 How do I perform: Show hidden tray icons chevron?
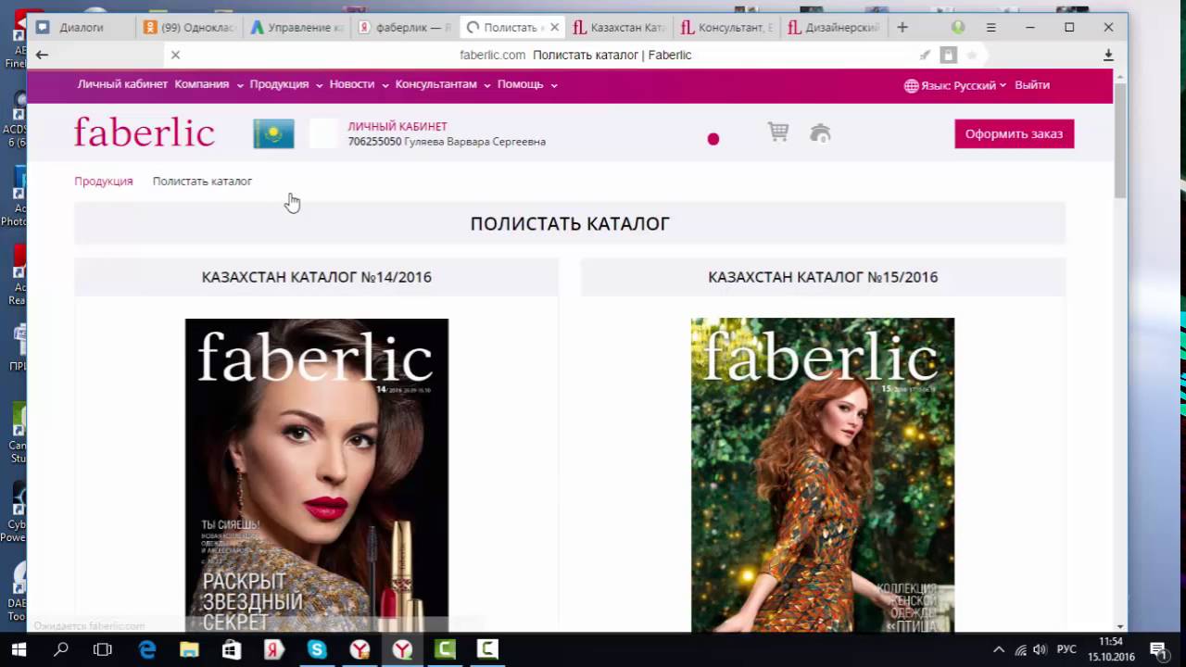pyautogui.click(x=998, y=649)
